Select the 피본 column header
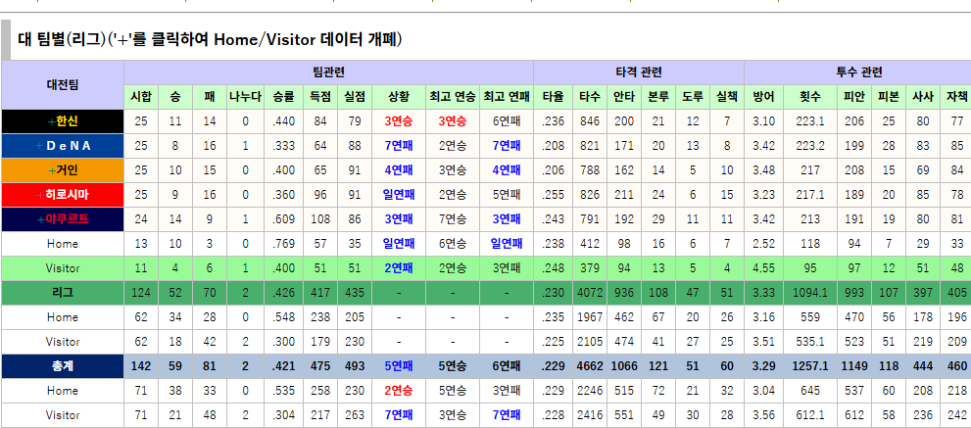This screenshot has height=428, width=971. coord(889,97)
